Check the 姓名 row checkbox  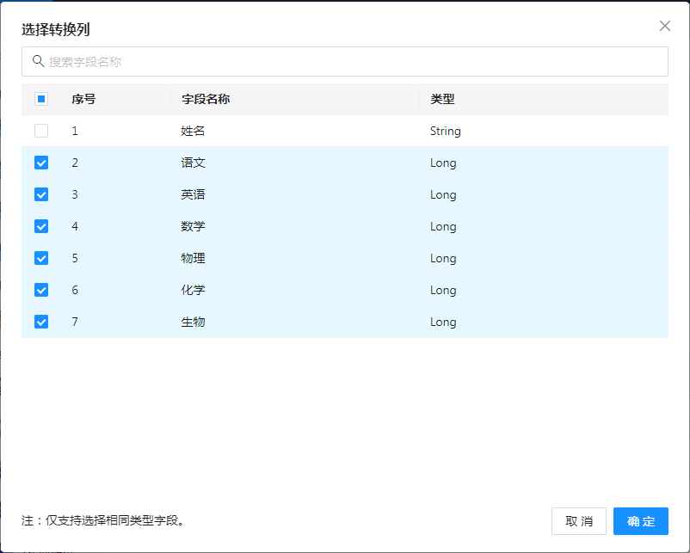tap(41, 131)
